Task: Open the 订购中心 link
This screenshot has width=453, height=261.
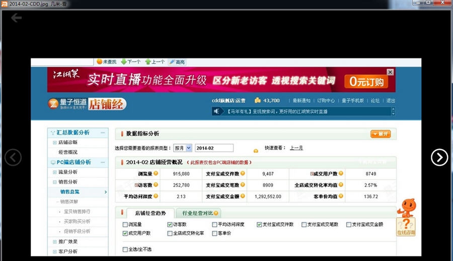Action: click(326, 101)
